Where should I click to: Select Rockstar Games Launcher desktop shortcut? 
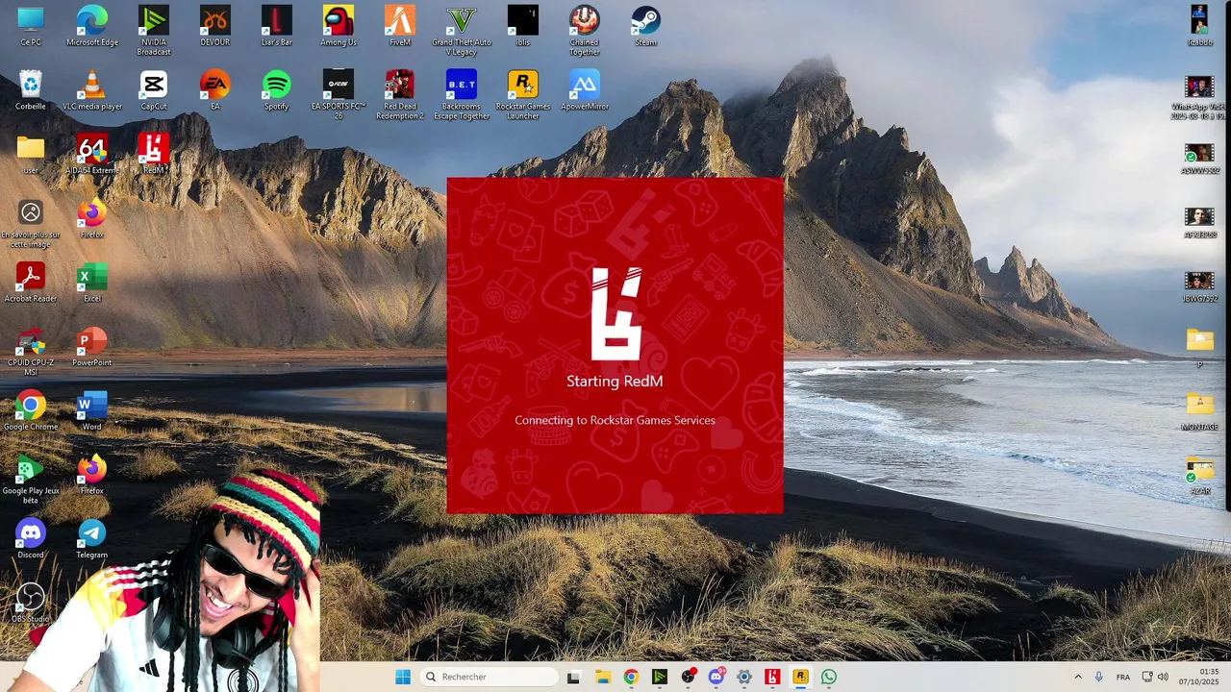point(523,94)
